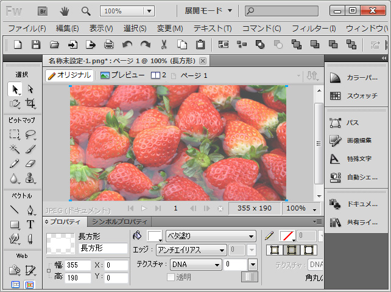391x292 pixels.
Task: Click the Cut scissors icon
Action: click(x=164, y=45)
